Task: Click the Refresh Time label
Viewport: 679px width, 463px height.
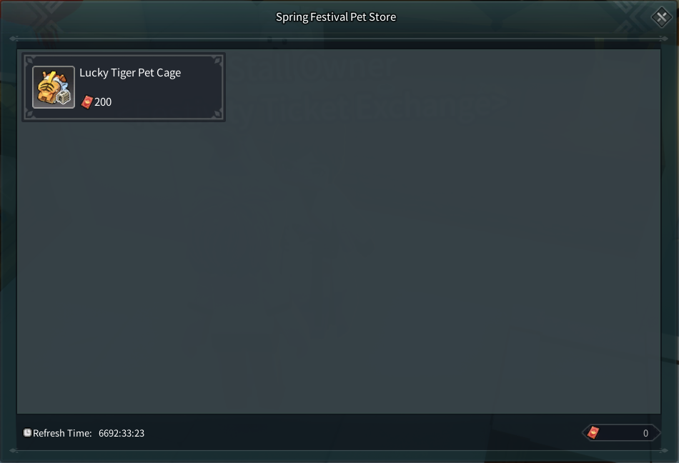Action: click(x=62, y=433)
